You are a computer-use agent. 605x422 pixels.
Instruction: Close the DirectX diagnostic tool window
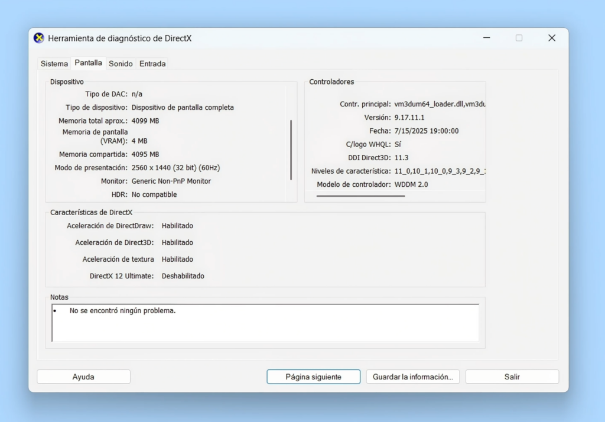tap(551, 37)
